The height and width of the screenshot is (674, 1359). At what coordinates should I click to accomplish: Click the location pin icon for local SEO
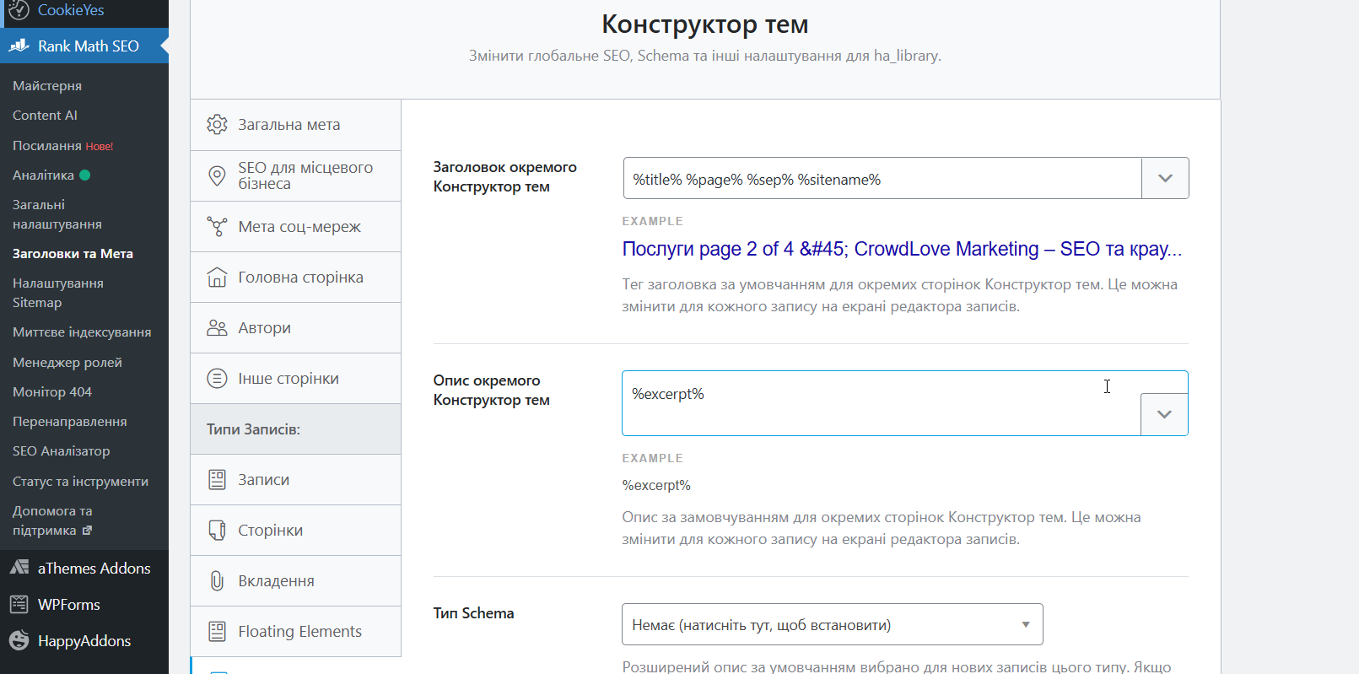point(217,175)
